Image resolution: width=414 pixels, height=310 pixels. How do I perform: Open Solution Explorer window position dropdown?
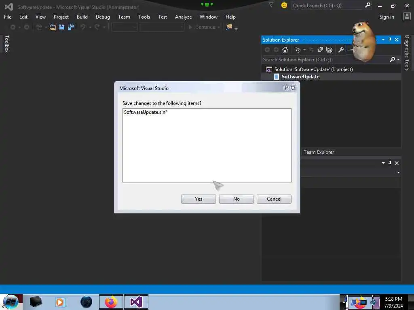coord(383,40)
